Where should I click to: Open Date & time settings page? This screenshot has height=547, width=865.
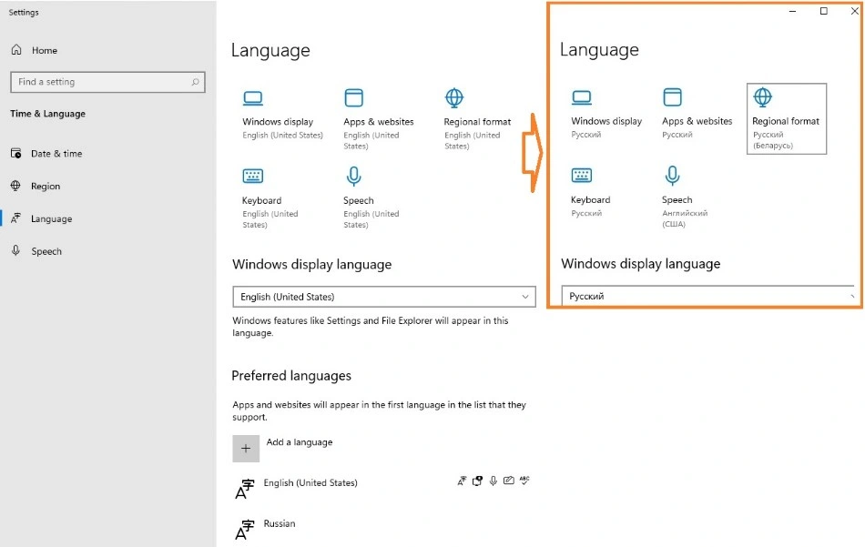click(x=56, y=154)
